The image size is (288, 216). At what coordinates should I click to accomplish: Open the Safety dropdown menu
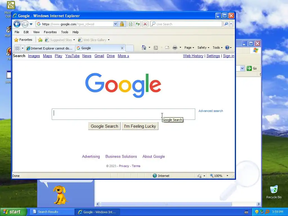[203, 48]
